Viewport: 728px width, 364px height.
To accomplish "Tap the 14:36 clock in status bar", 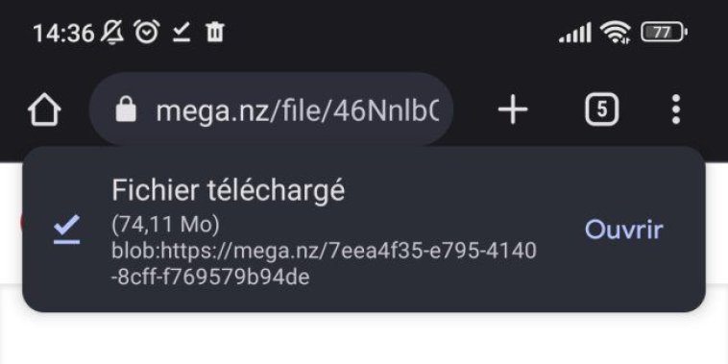I will point(63,33).
